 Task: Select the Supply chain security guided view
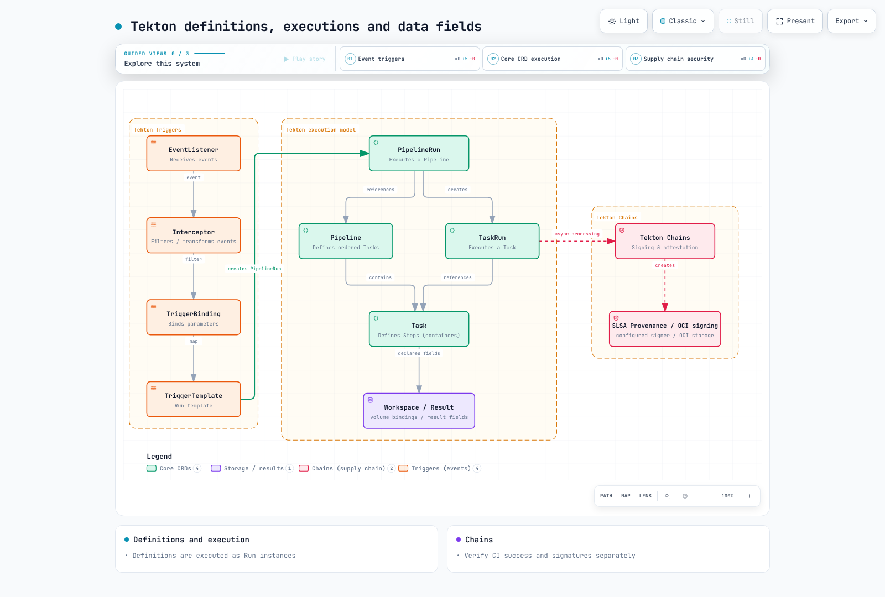coord(696,59)
